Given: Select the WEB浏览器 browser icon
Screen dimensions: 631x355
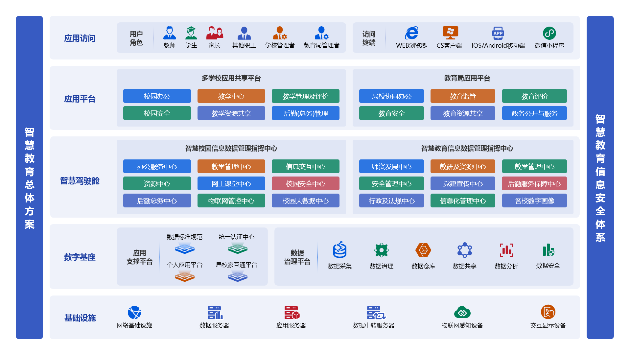Looking at the screenshot, I should pyautogui.click(x=411, y=33).
